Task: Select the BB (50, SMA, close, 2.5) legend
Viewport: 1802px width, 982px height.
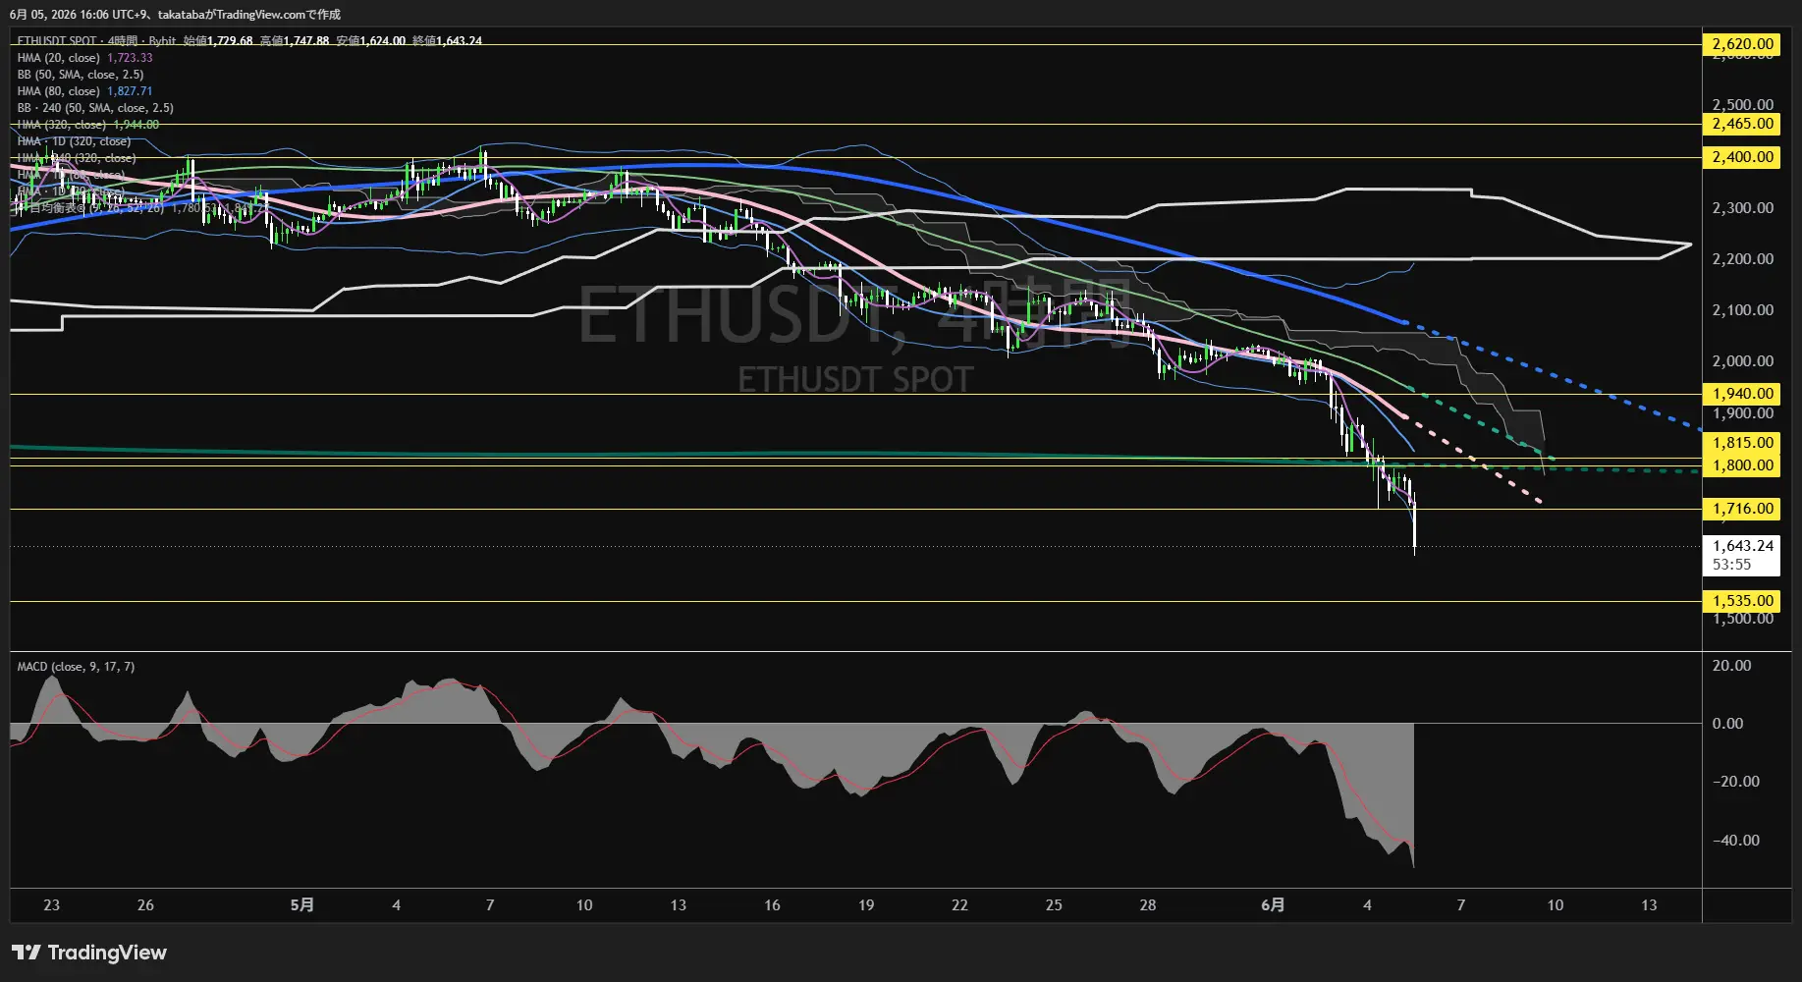Action: coord(81,75)
